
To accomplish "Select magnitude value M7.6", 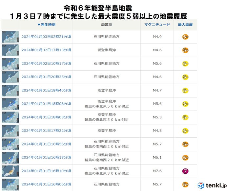I will coord(157,171).
